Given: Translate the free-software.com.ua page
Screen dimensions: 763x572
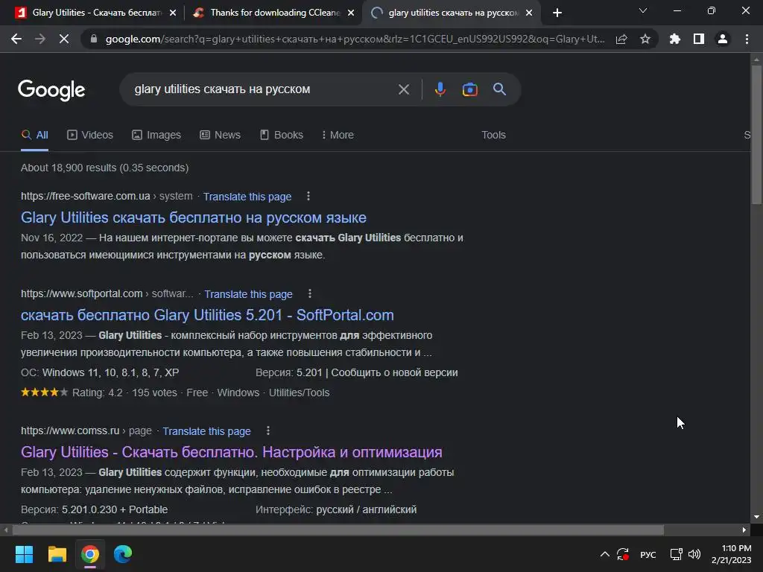Looking at the screenshot, I should coord(247,197).
